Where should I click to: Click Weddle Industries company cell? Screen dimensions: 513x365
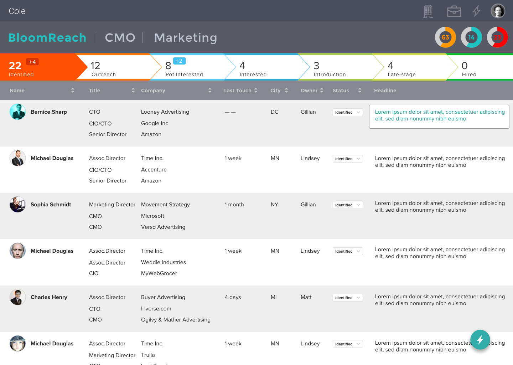click(x=164, y=262)
